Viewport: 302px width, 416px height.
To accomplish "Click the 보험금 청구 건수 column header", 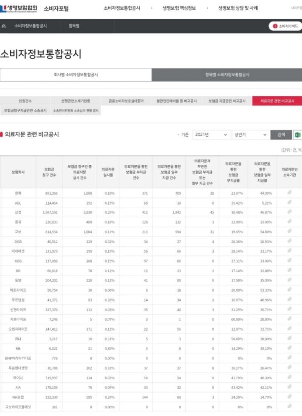I will [49, 172].
